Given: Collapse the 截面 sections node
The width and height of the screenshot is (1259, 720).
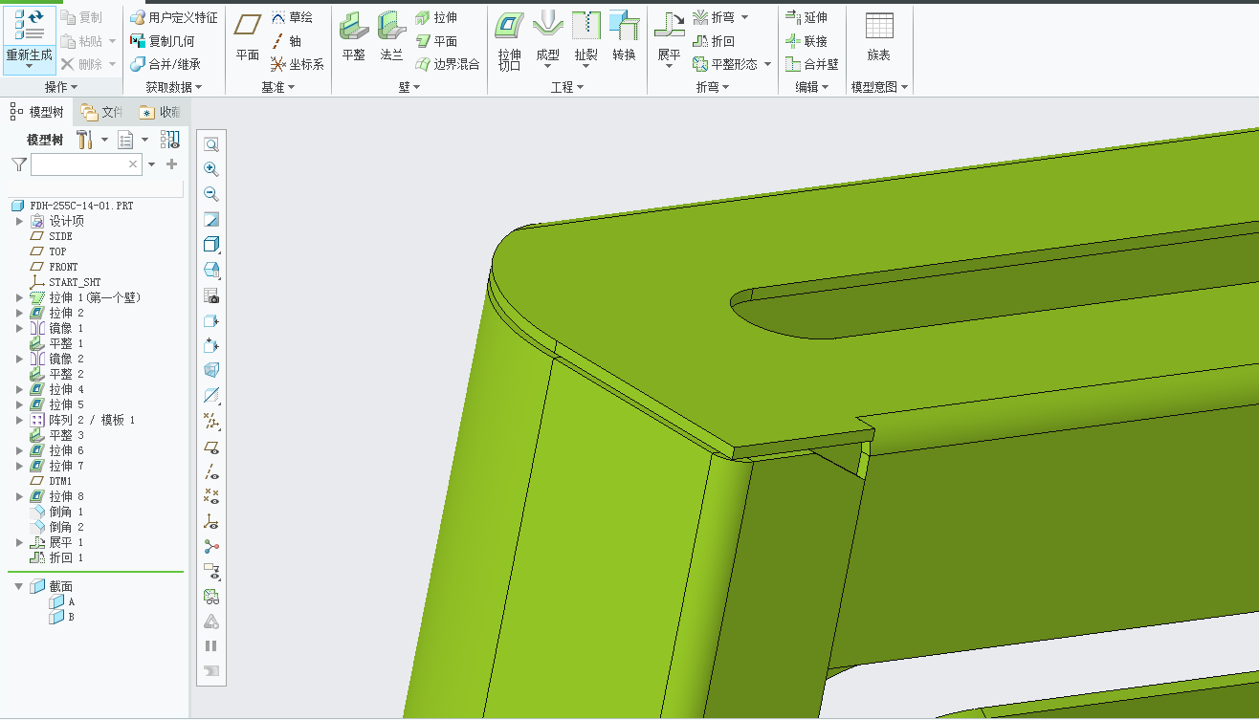Looking at the screenshot, I should pyautogui.click(x=19, y=586).
